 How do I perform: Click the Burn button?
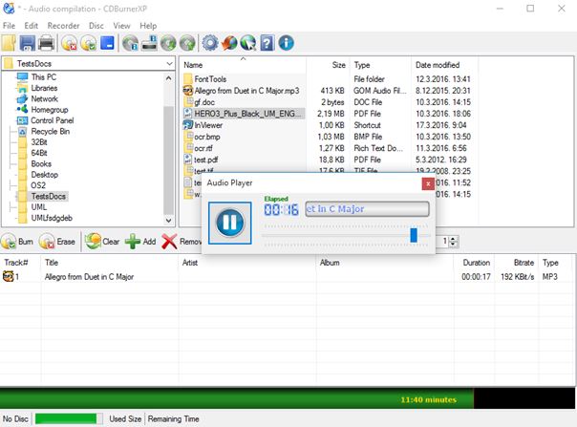(x=18, y=242)
